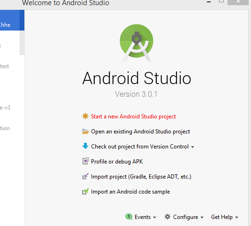Open the Get Help dropdown arrow
This screenshot has height=226, width=251.
236,218
